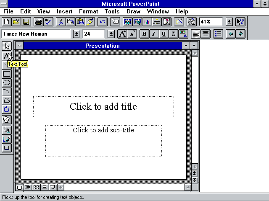Insert a graph with the chart icon

[147, 22]
